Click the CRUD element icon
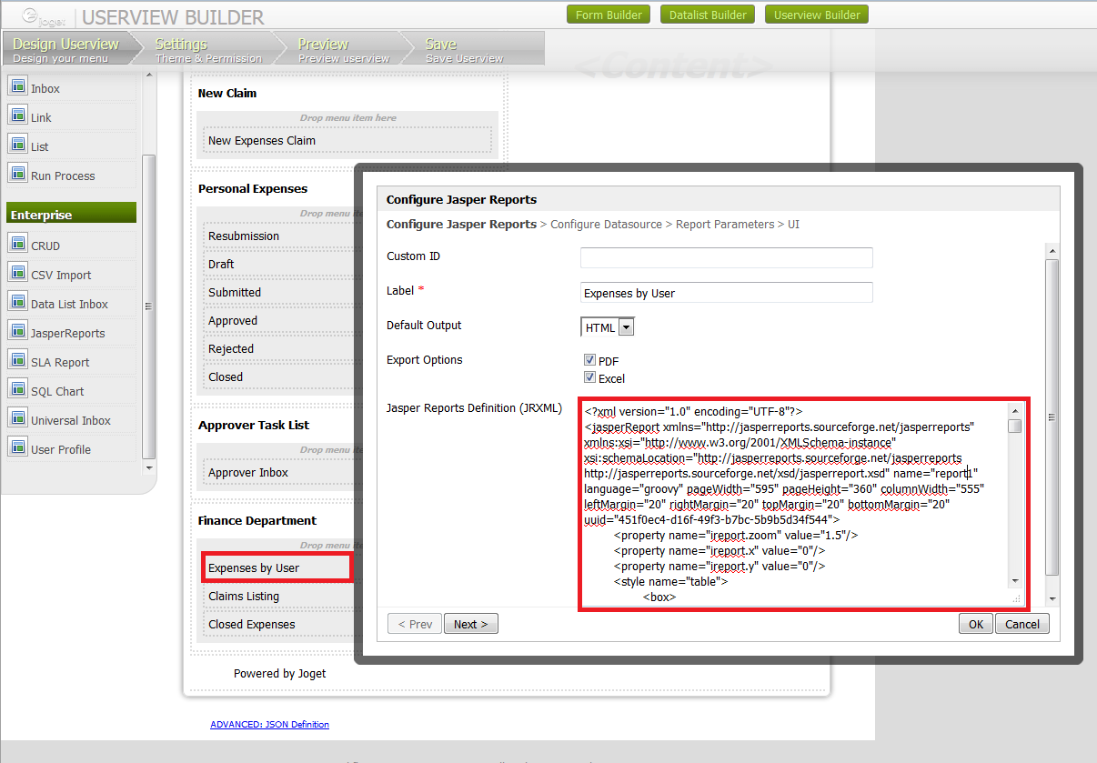 click(x=17, y=244)
